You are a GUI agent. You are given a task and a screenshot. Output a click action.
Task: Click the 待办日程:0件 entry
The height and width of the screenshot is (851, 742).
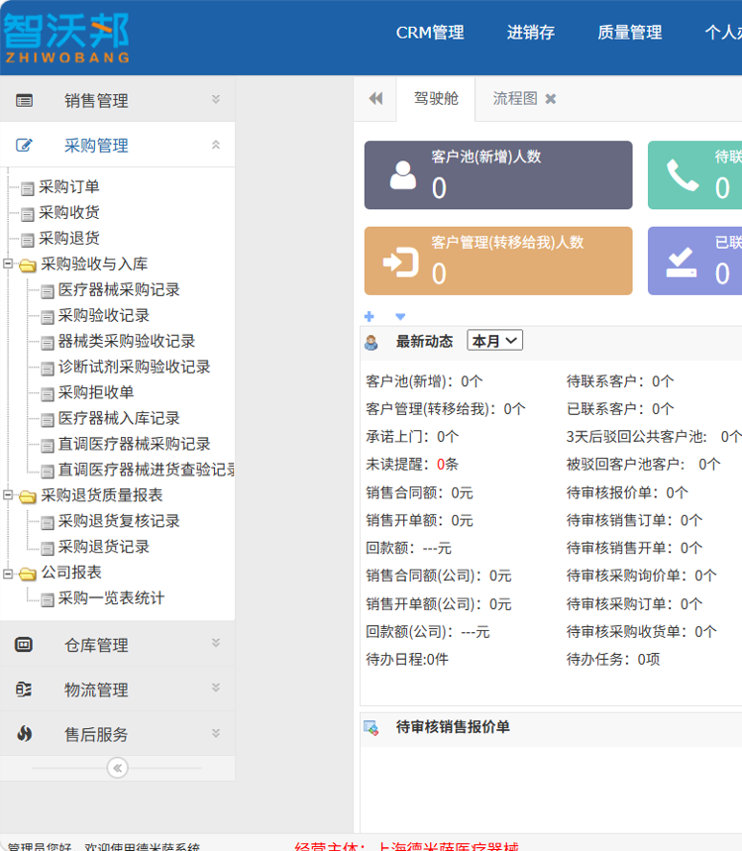(407, 660)
